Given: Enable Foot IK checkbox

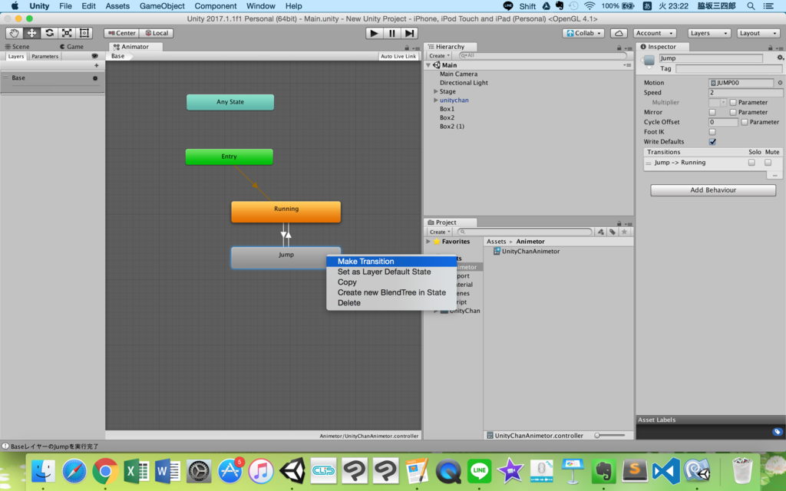Looking at the screenshot, I should tap(712, 132).
